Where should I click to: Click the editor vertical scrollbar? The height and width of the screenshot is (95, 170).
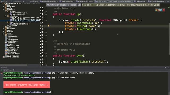tap(169, 39)
